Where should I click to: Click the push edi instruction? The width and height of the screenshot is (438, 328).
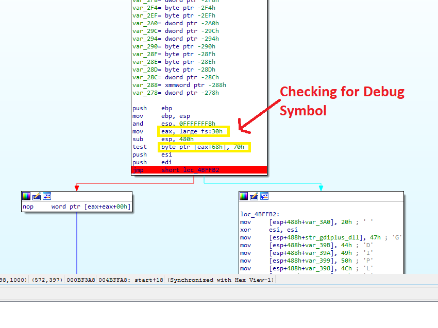click(x=152, y=162)
